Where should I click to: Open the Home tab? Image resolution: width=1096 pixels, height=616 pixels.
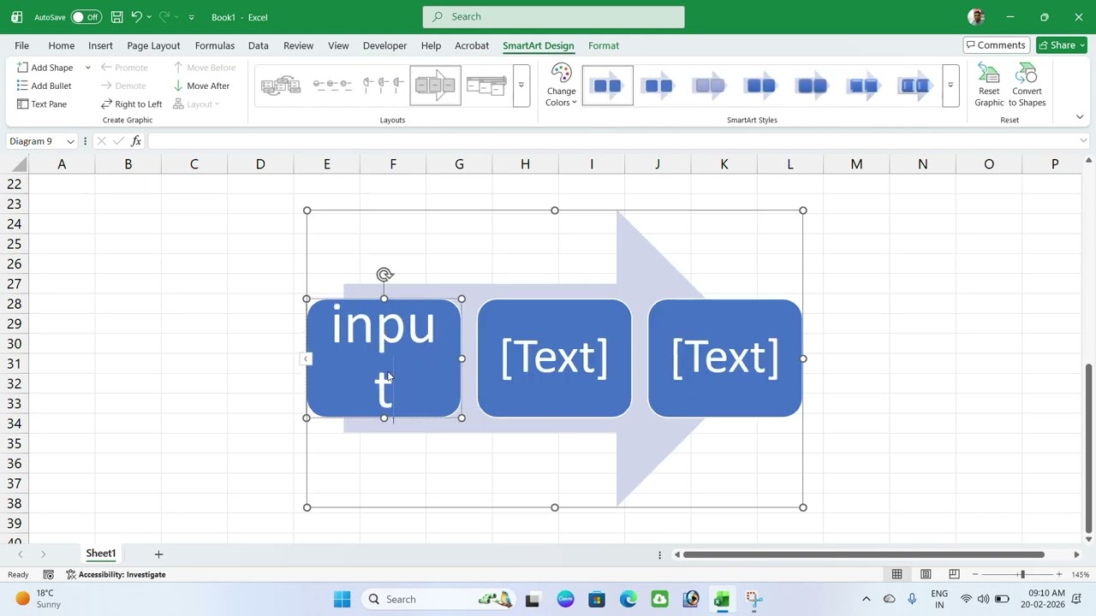(x=61, y=45)
